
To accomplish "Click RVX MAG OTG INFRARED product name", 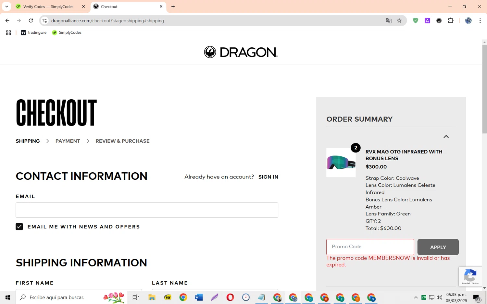I will tap(404, 155).
